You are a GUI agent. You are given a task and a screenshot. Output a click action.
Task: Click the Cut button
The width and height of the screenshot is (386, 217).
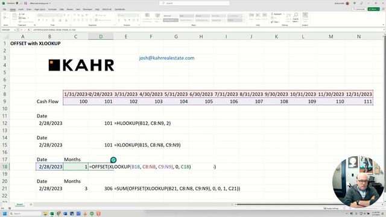pos(22,14)
